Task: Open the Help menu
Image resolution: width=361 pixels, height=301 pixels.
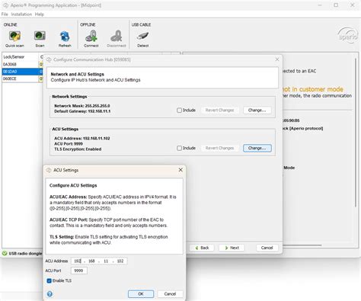Action: pyautogui.click(x=40, y=14)
